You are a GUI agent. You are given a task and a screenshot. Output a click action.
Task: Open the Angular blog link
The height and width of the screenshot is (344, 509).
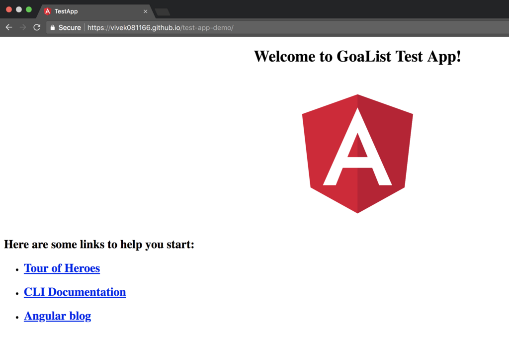58,316
